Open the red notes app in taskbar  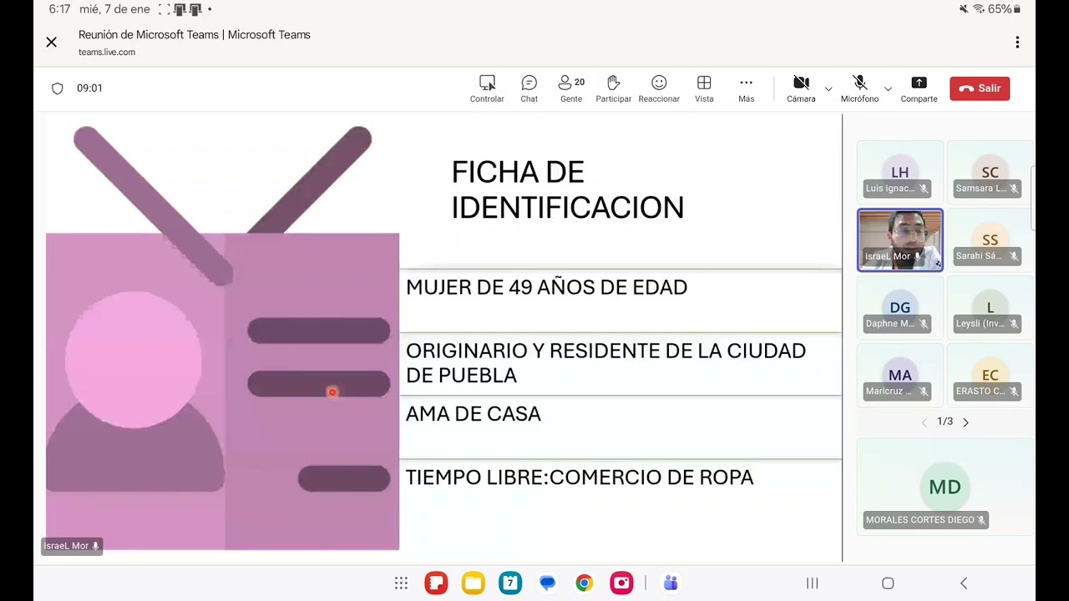tap(436, 583)
